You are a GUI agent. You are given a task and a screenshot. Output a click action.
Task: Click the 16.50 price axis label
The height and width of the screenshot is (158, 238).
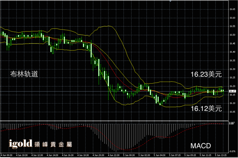pyautogui.click(x=232, y=35)
